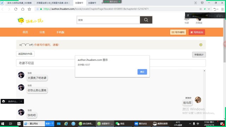Click the 字数统计 button
The width and height of the screenshot is (226, 127).
[199, 55]
